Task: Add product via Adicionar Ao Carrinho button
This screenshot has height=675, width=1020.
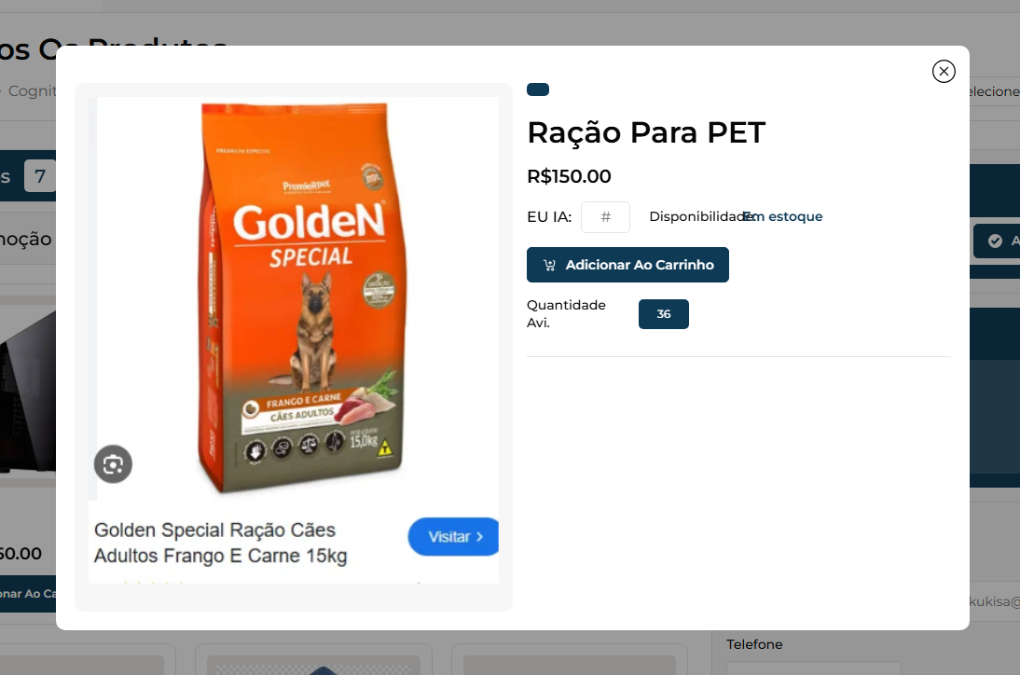Action: 627,265
